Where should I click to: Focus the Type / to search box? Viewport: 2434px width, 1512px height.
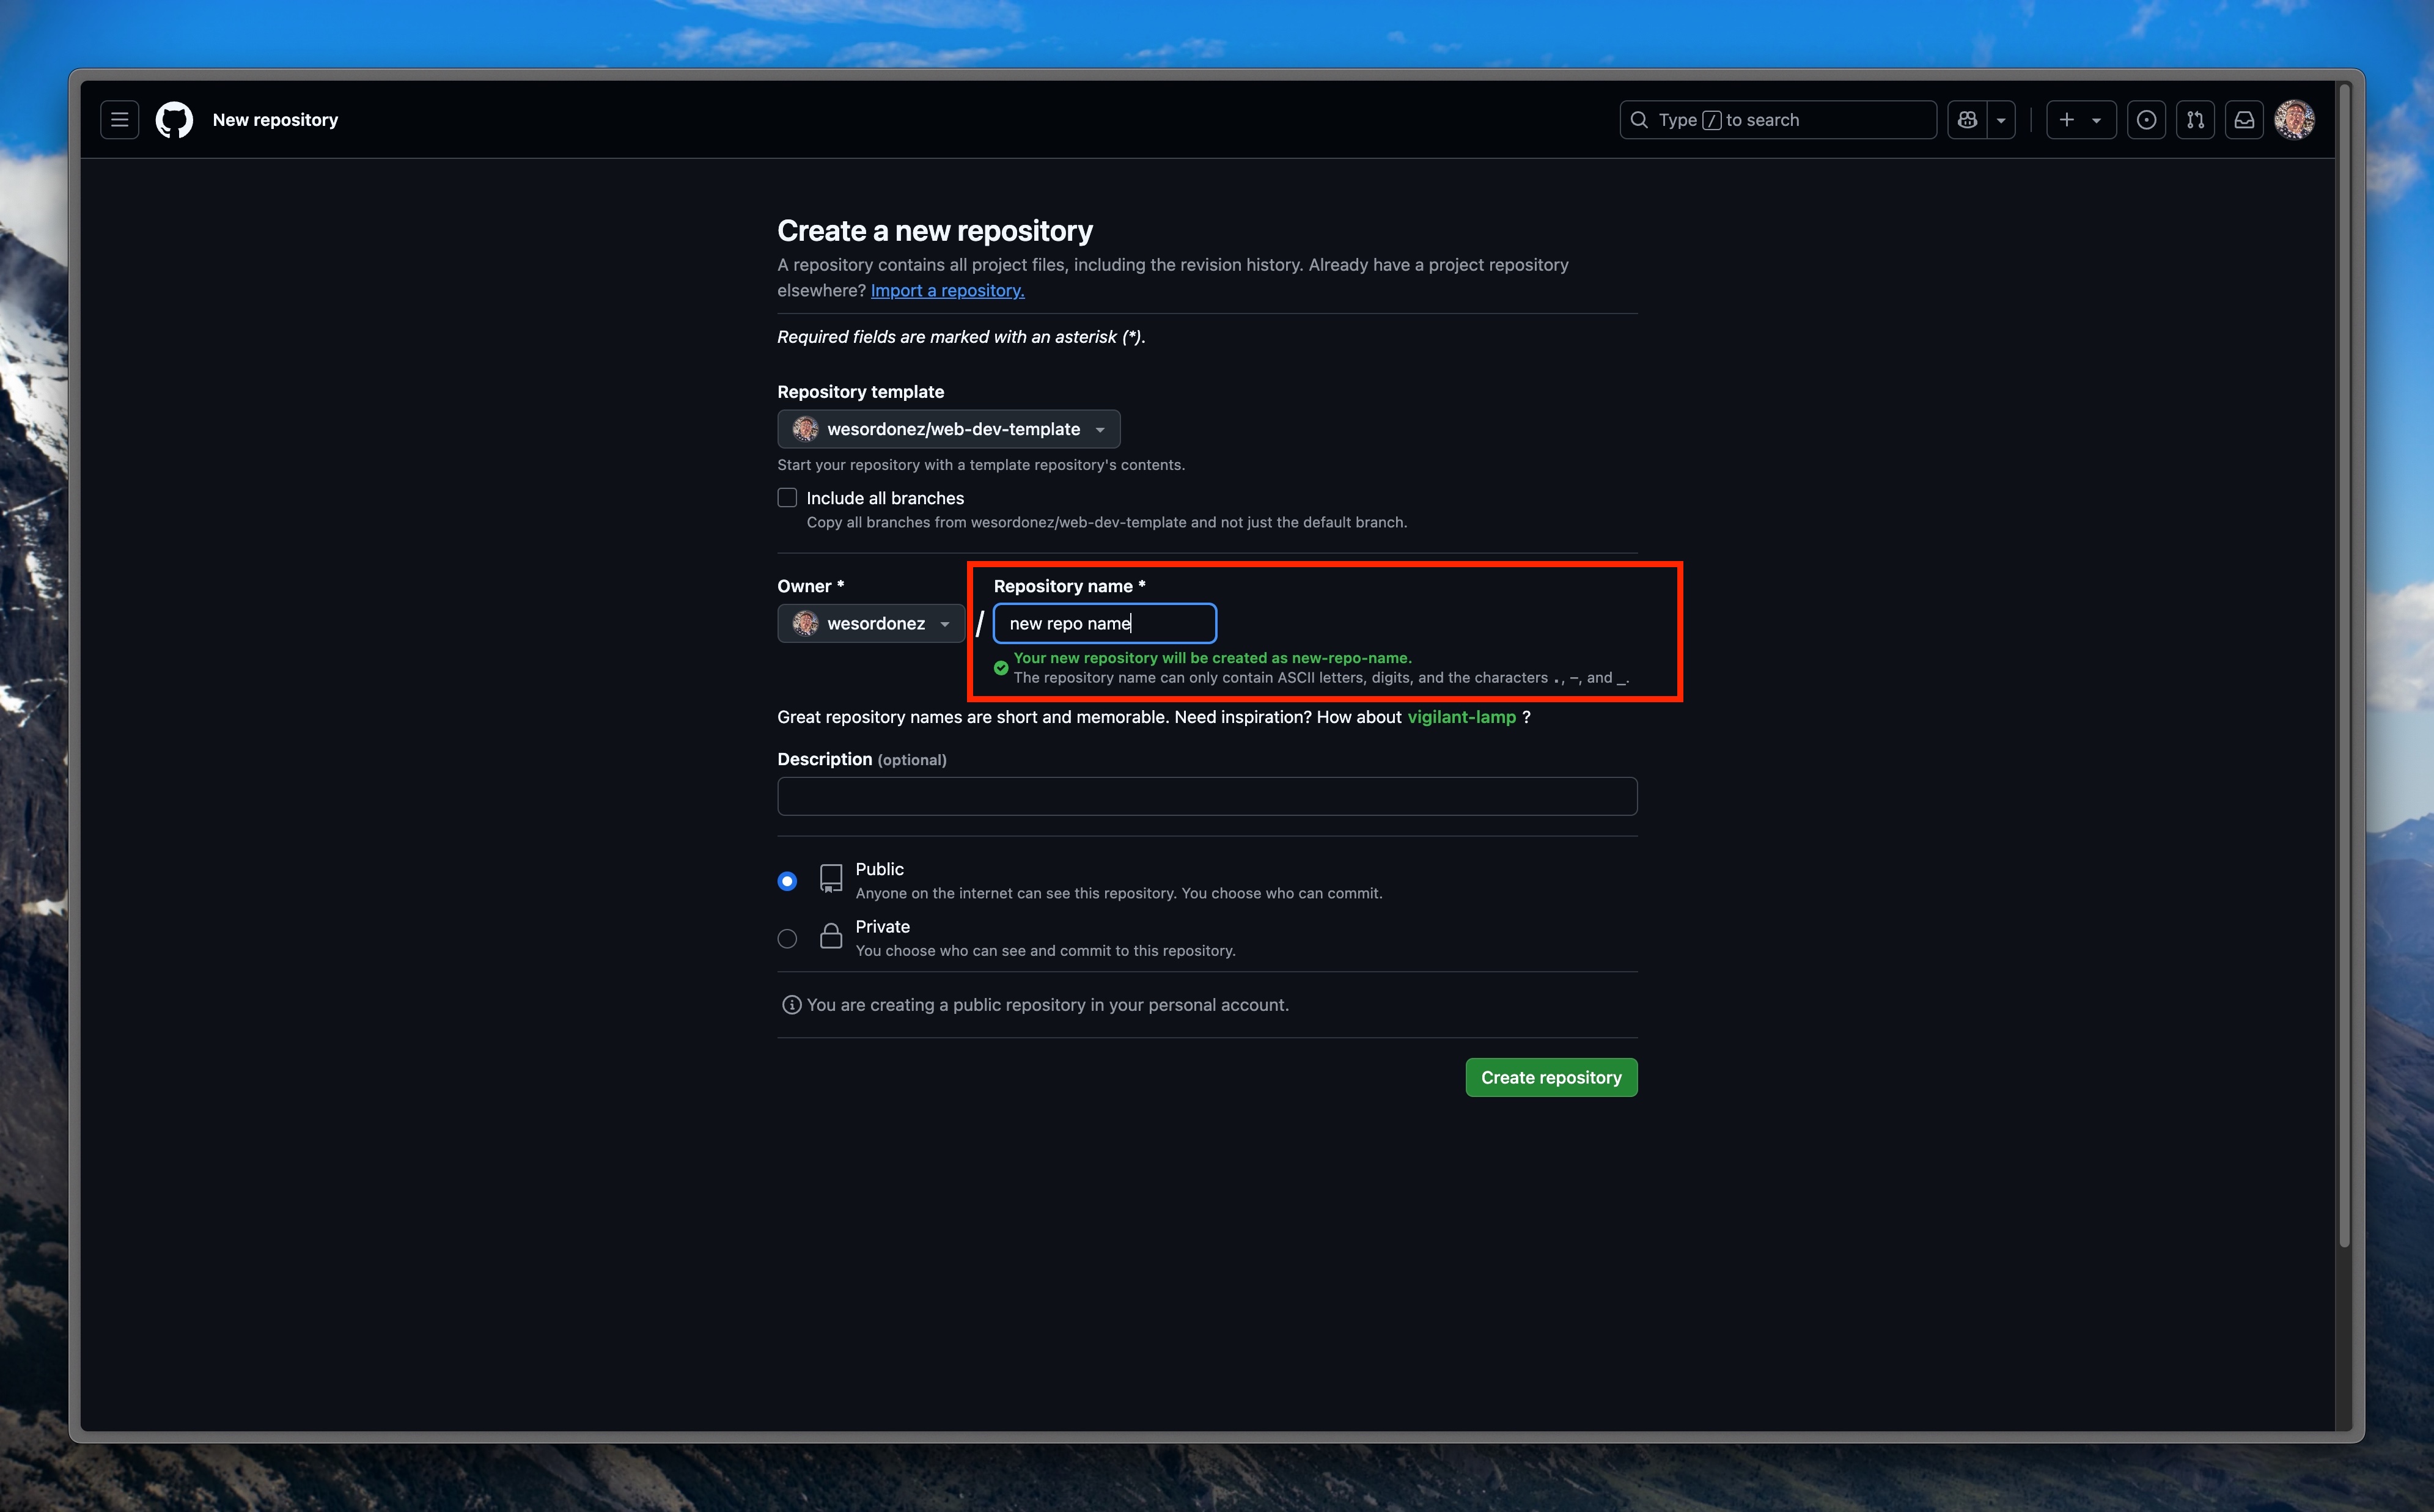[x=1777, y=120]
